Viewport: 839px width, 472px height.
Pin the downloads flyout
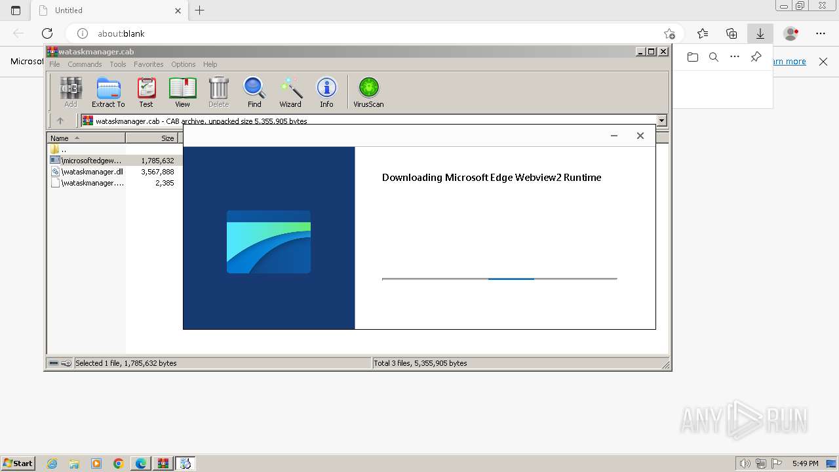(x=756, y=57)
